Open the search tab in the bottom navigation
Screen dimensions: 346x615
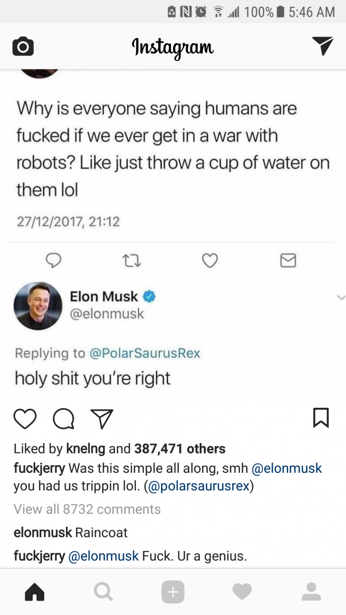pyautogui.click(x=103, y=592)
